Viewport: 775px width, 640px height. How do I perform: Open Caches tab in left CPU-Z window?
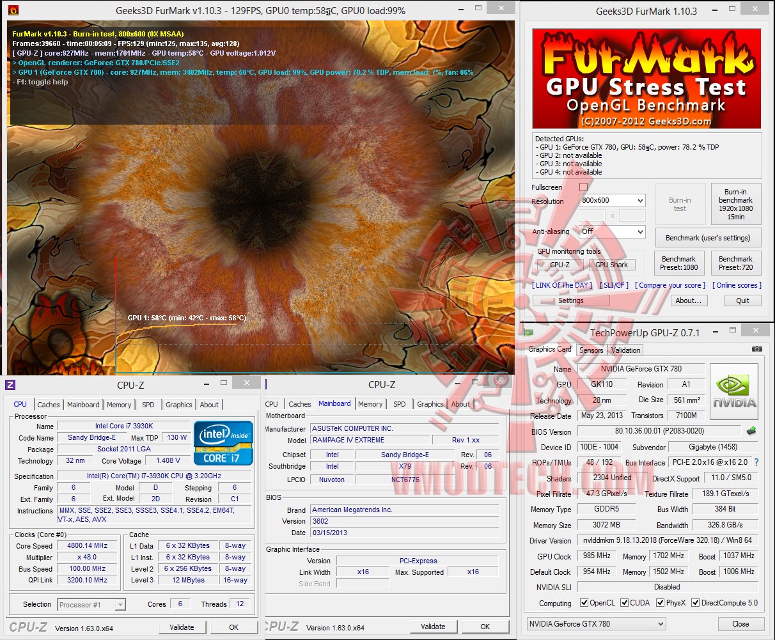(49, 405)
